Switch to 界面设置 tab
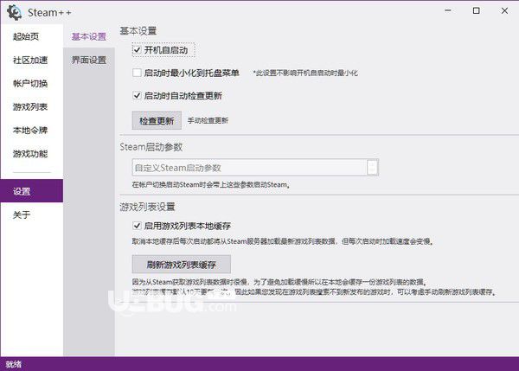 89,60
